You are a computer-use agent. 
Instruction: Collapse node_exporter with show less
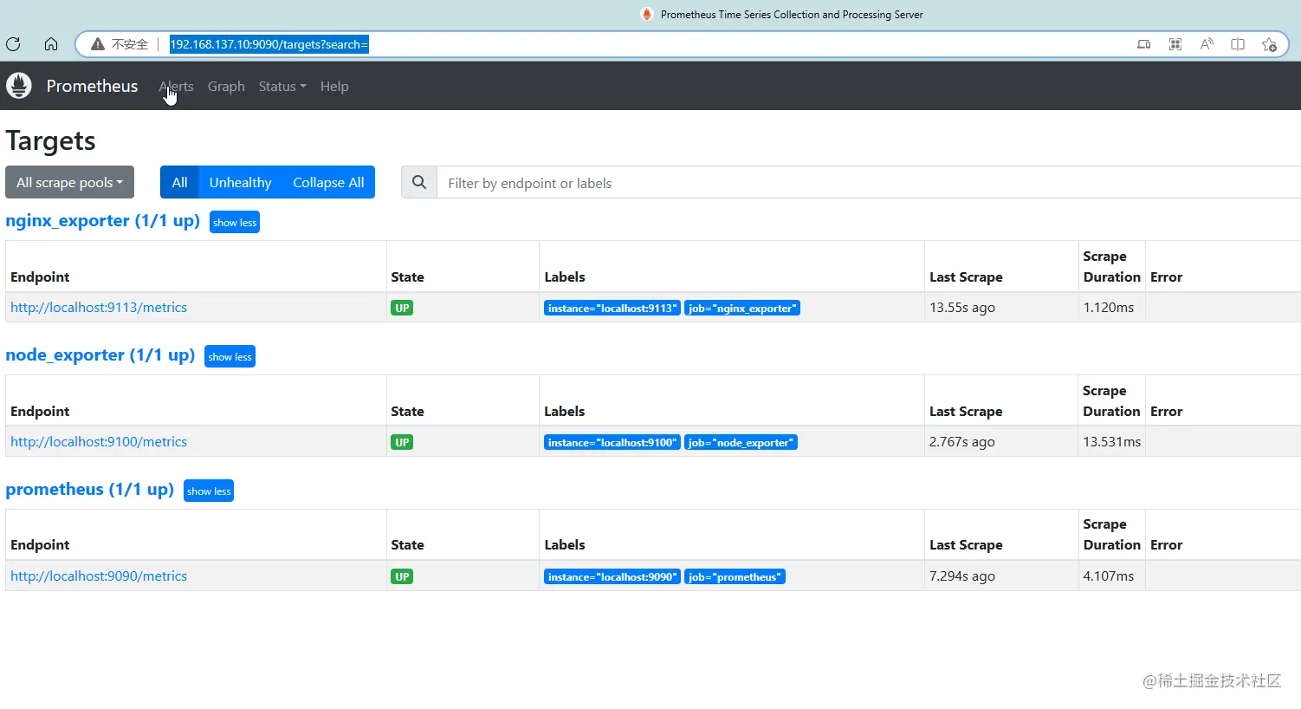[x=230, y=357]
